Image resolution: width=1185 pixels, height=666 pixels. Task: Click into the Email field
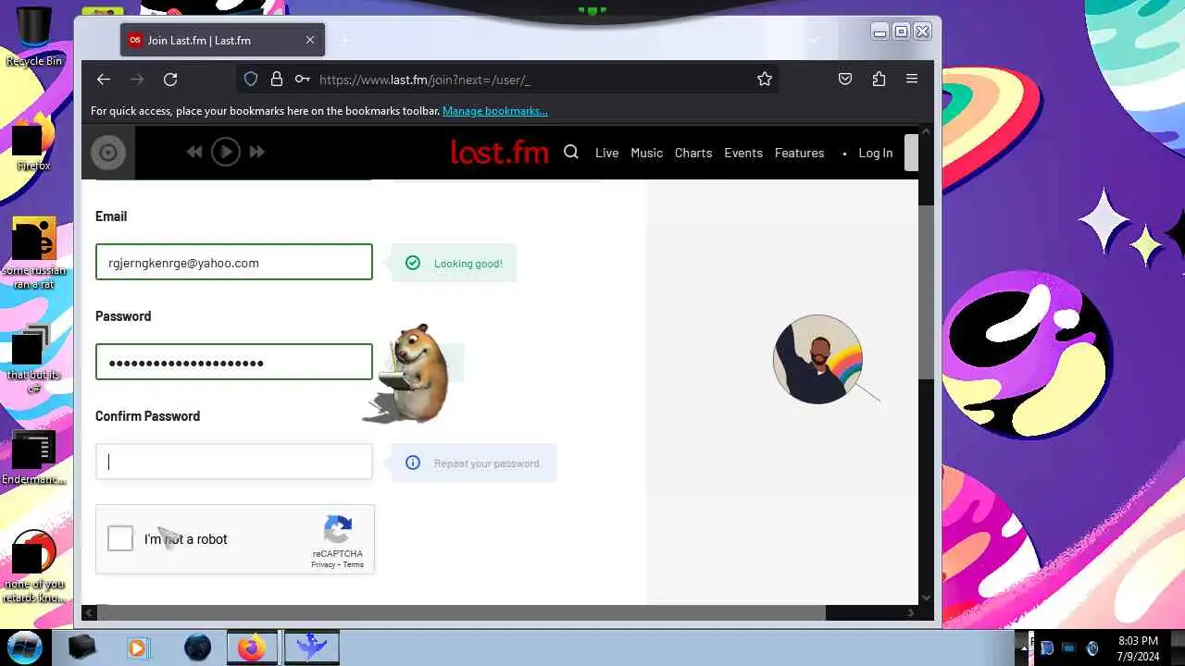coord(234,263)
